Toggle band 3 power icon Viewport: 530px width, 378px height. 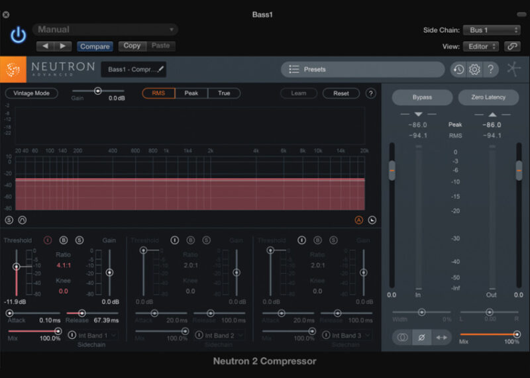tap(302, 240)
